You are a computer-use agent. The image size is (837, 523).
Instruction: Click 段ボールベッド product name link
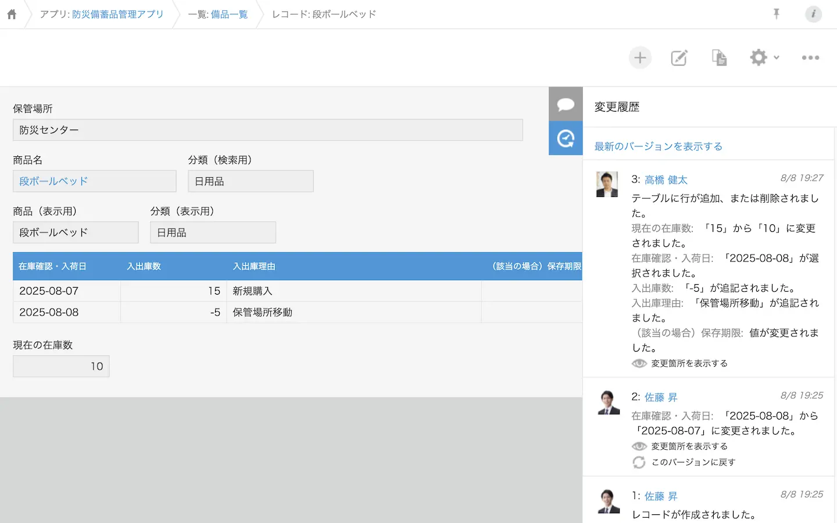pos(53,181)
